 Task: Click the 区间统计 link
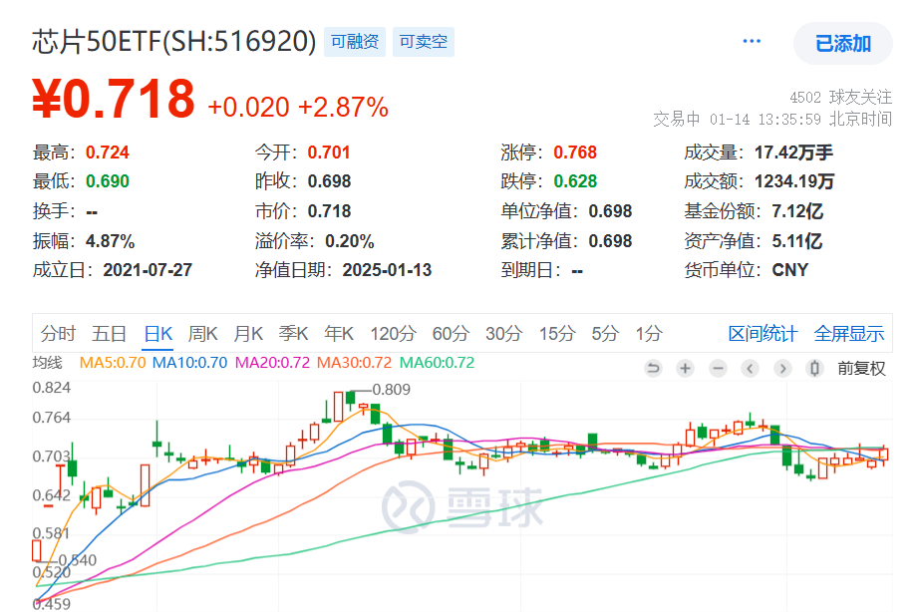(x=763, y=333)
